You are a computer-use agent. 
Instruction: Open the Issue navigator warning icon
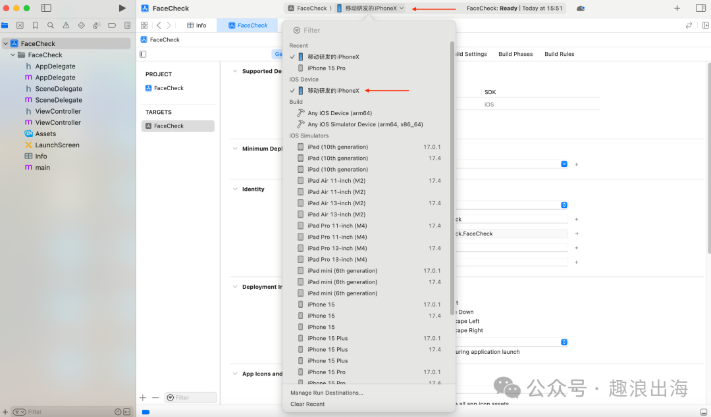pyautogui.click(x=66, y=26)
